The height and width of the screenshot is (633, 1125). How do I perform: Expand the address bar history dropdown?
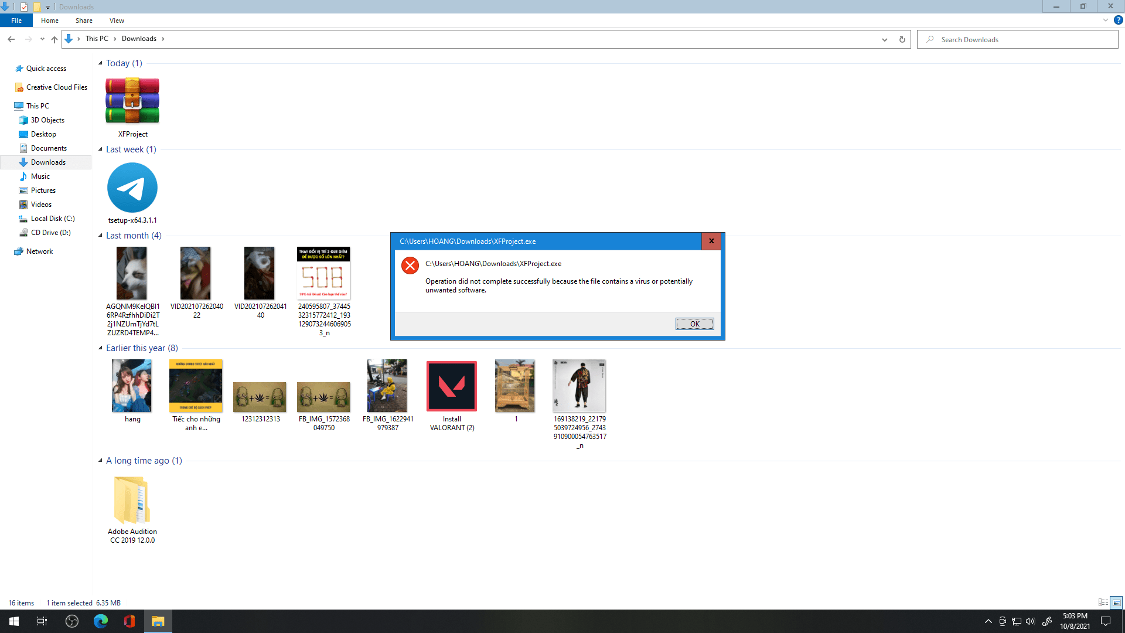(x=885, y=39)
